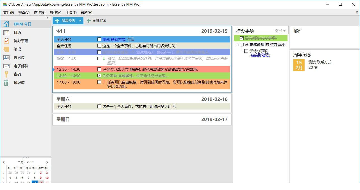Image resolution: width=360 pixels, height=190 pixels.
Task: Follow the 链接到笔记 link
Action: coord(260,55)
